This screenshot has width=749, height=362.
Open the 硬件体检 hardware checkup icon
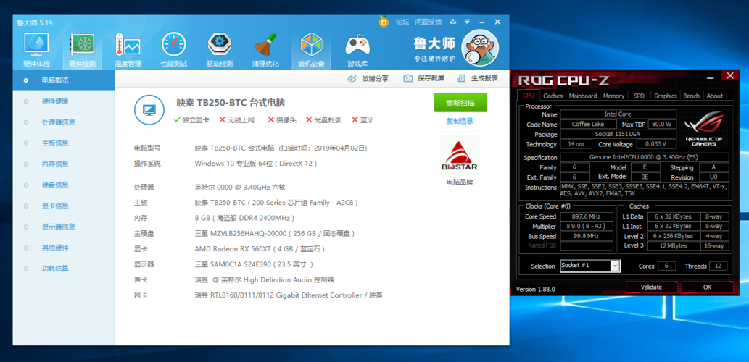coord(36,50)
